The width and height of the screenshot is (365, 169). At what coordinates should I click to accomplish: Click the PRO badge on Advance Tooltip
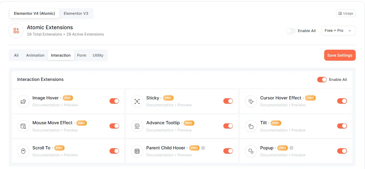pyautogui.click(x=189, y=123)
